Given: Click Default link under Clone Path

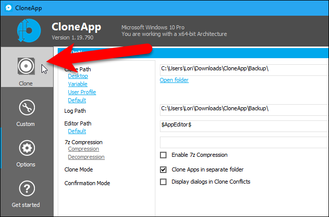Looking at the screenshot, I should [x=77, y=100].
